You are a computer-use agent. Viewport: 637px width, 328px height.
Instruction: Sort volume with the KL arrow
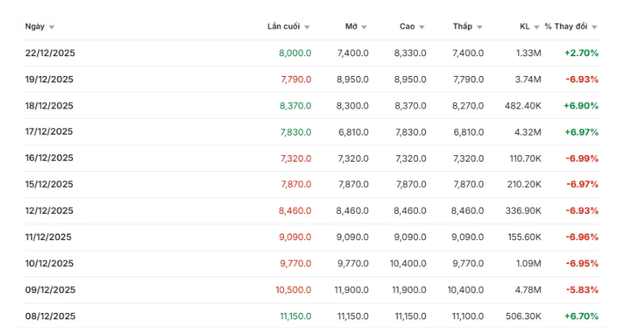[x=537, y=27]
